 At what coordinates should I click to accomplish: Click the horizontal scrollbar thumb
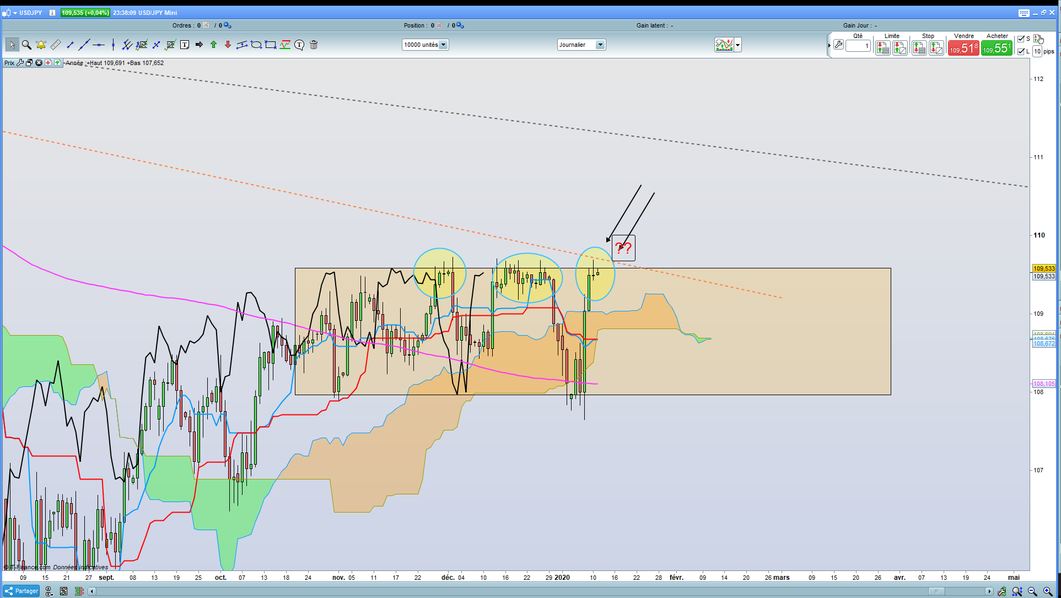coord(936,591)
